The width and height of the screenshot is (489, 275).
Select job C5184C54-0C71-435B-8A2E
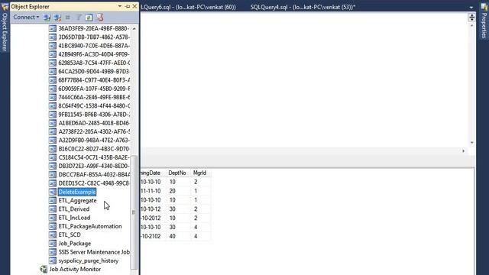(94, 157)
